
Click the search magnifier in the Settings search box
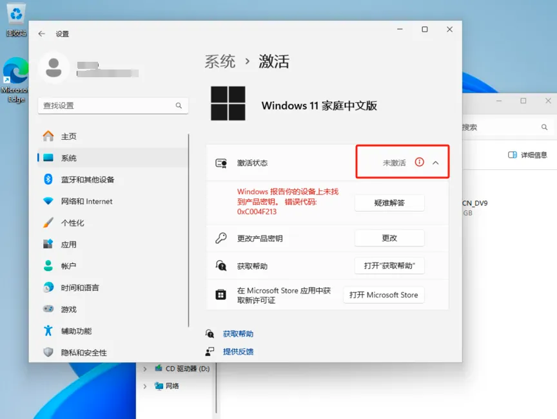(179, 106)
